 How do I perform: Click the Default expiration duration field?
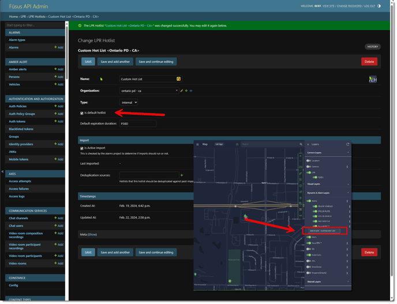(x=137, y=123)
